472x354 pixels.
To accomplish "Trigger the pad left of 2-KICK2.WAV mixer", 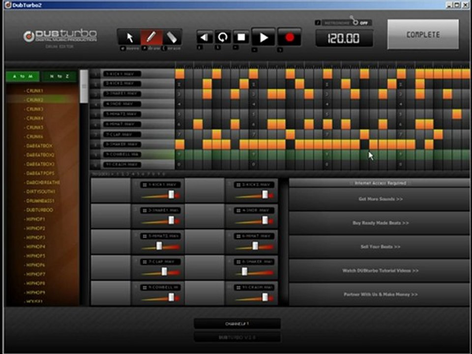I will (205, 190).
